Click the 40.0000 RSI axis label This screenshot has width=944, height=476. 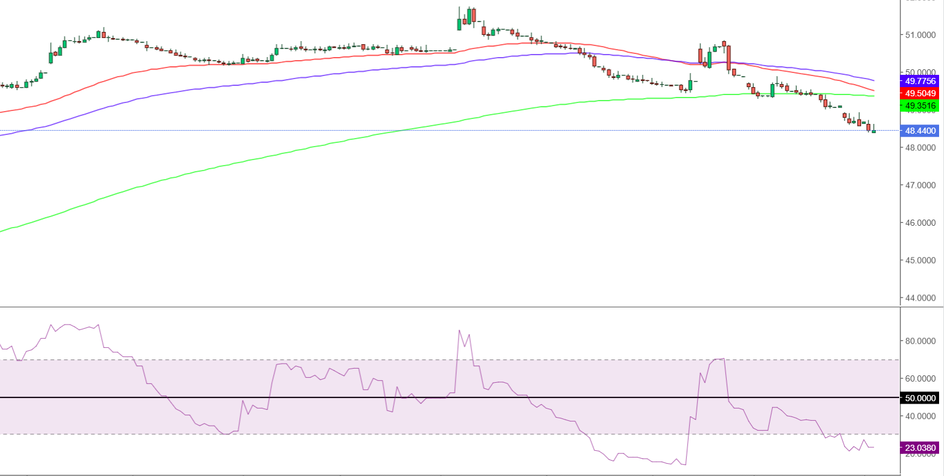point(921,416)
